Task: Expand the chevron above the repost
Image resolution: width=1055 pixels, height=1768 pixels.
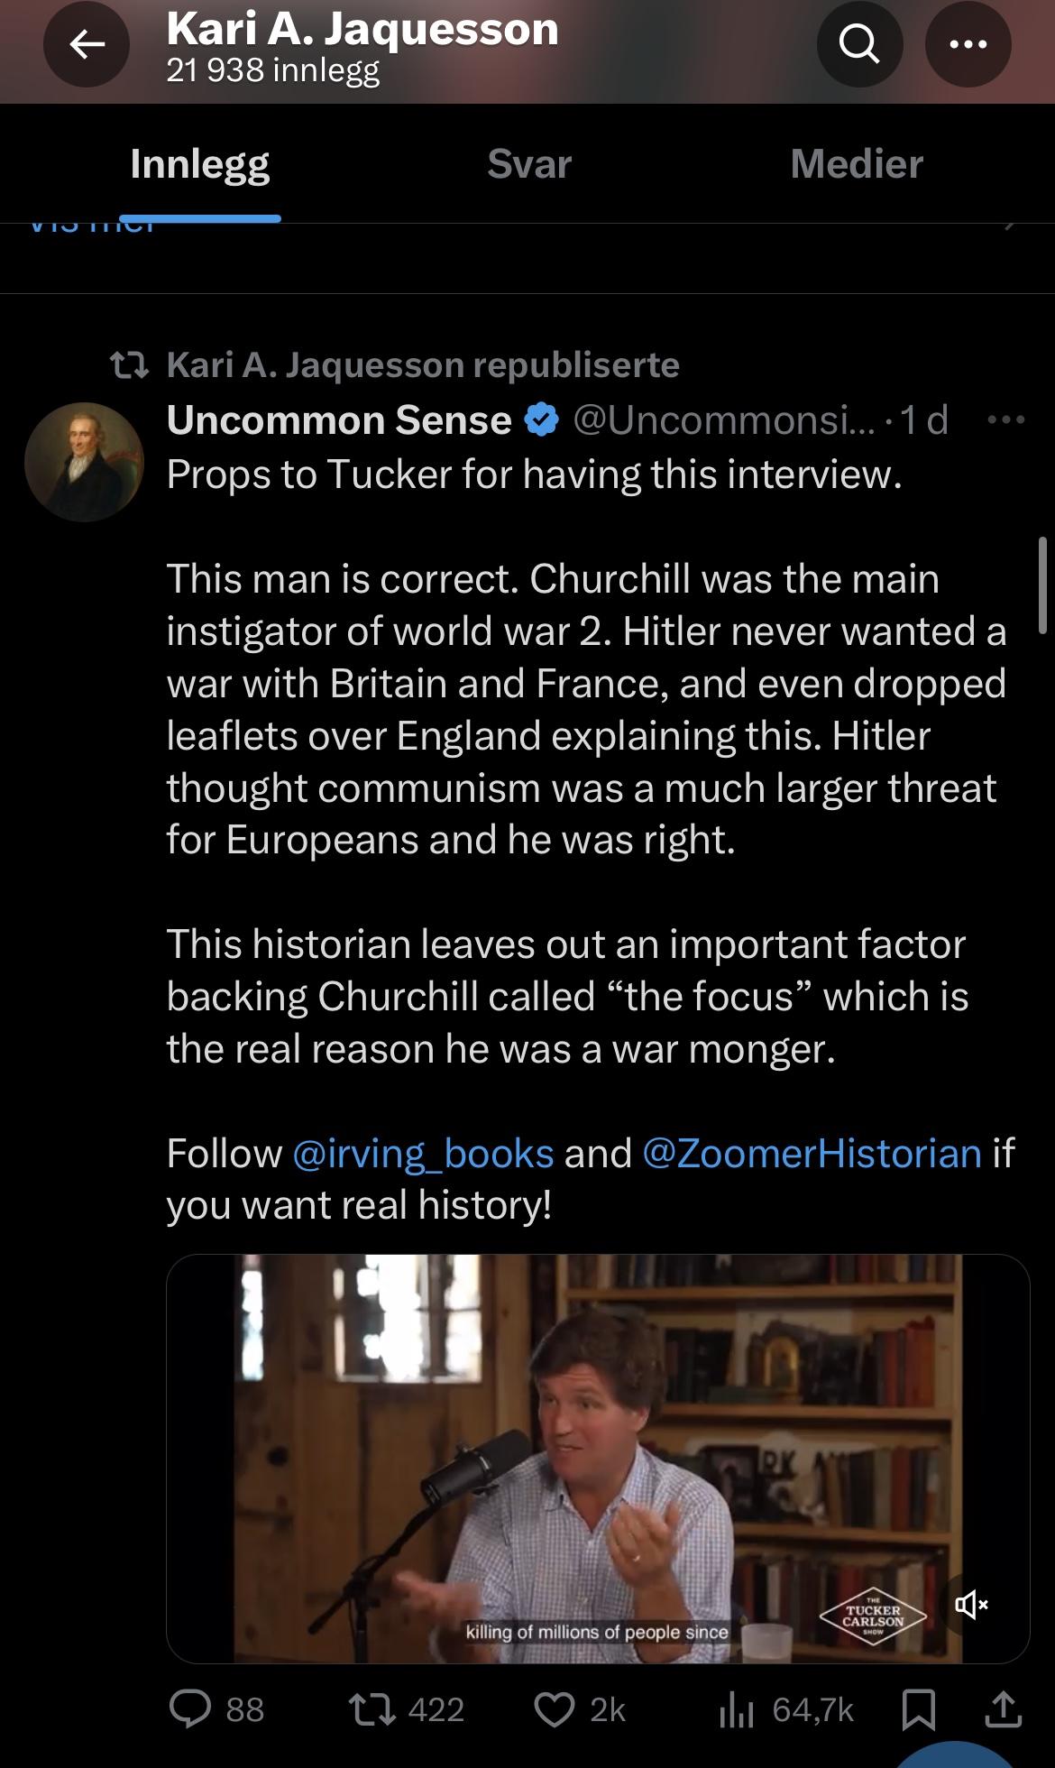Action: tap(1010, 226)
